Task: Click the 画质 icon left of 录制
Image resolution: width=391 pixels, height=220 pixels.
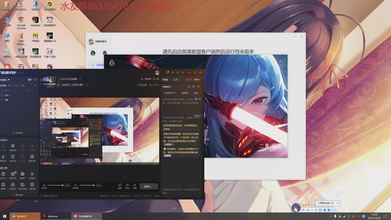Action: pyautogui.click(x=120, y=185)
